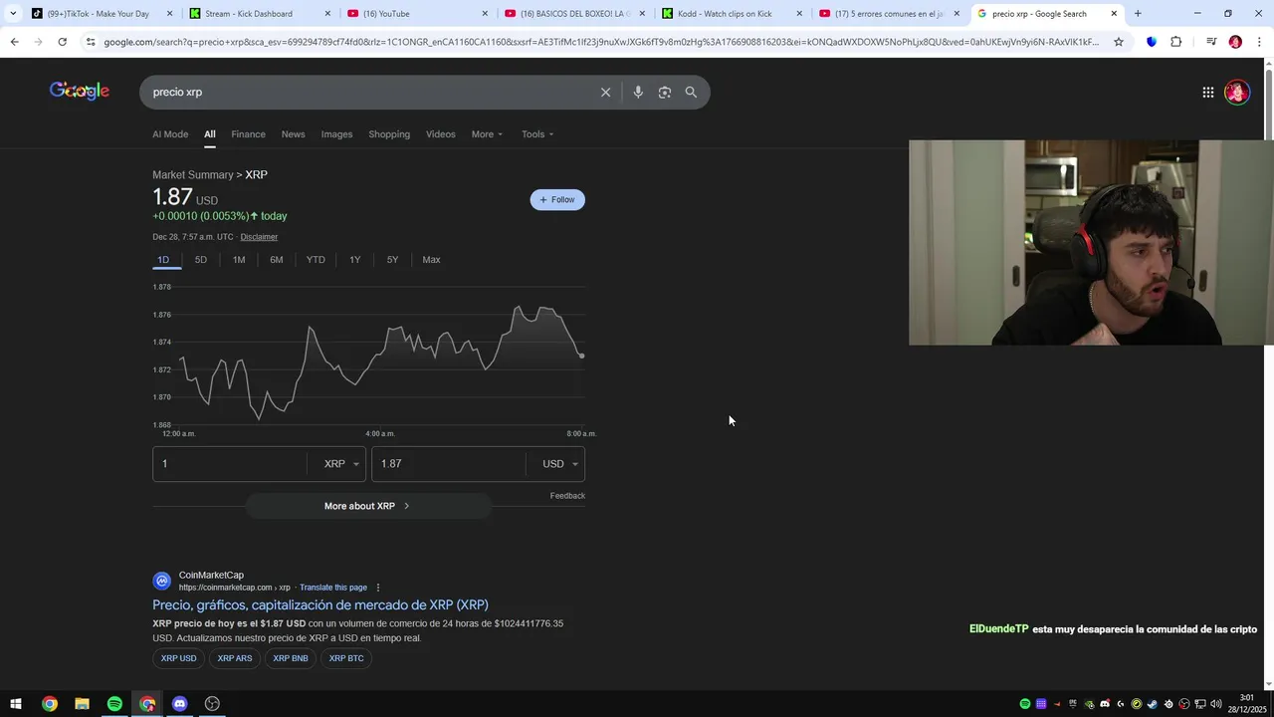Open Windows Start menu

(x=16, y=704)
